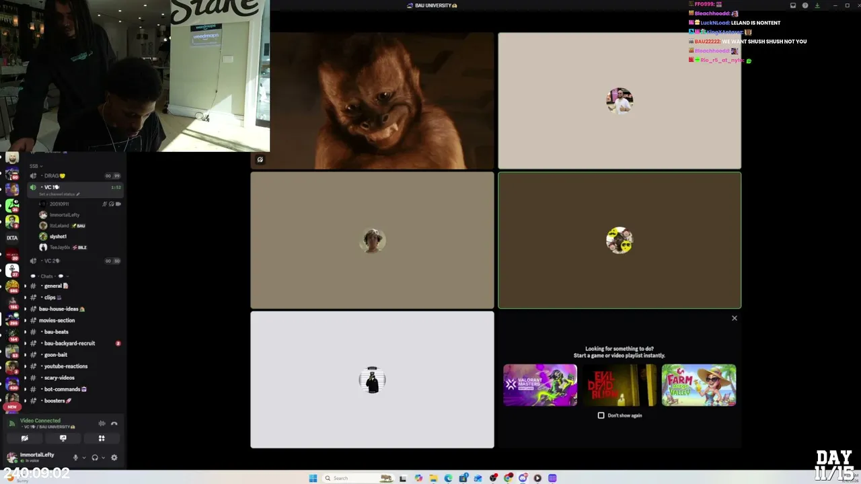Mute microphone in user panel
Image resolution: width=861 pixels, height=484 pixels.
[x=75, y=458]
